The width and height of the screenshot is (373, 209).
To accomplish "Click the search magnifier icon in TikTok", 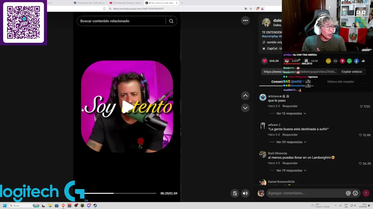I will [171, 21].
